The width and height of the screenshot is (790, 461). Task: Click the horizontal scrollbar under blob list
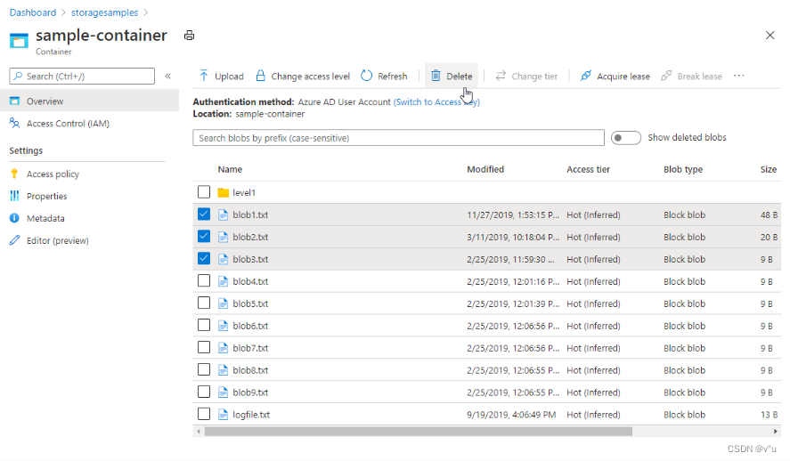point(419,432)
